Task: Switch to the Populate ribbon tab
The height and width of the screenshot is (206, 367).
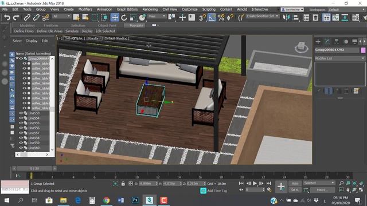Action: [x=136, y=25]
